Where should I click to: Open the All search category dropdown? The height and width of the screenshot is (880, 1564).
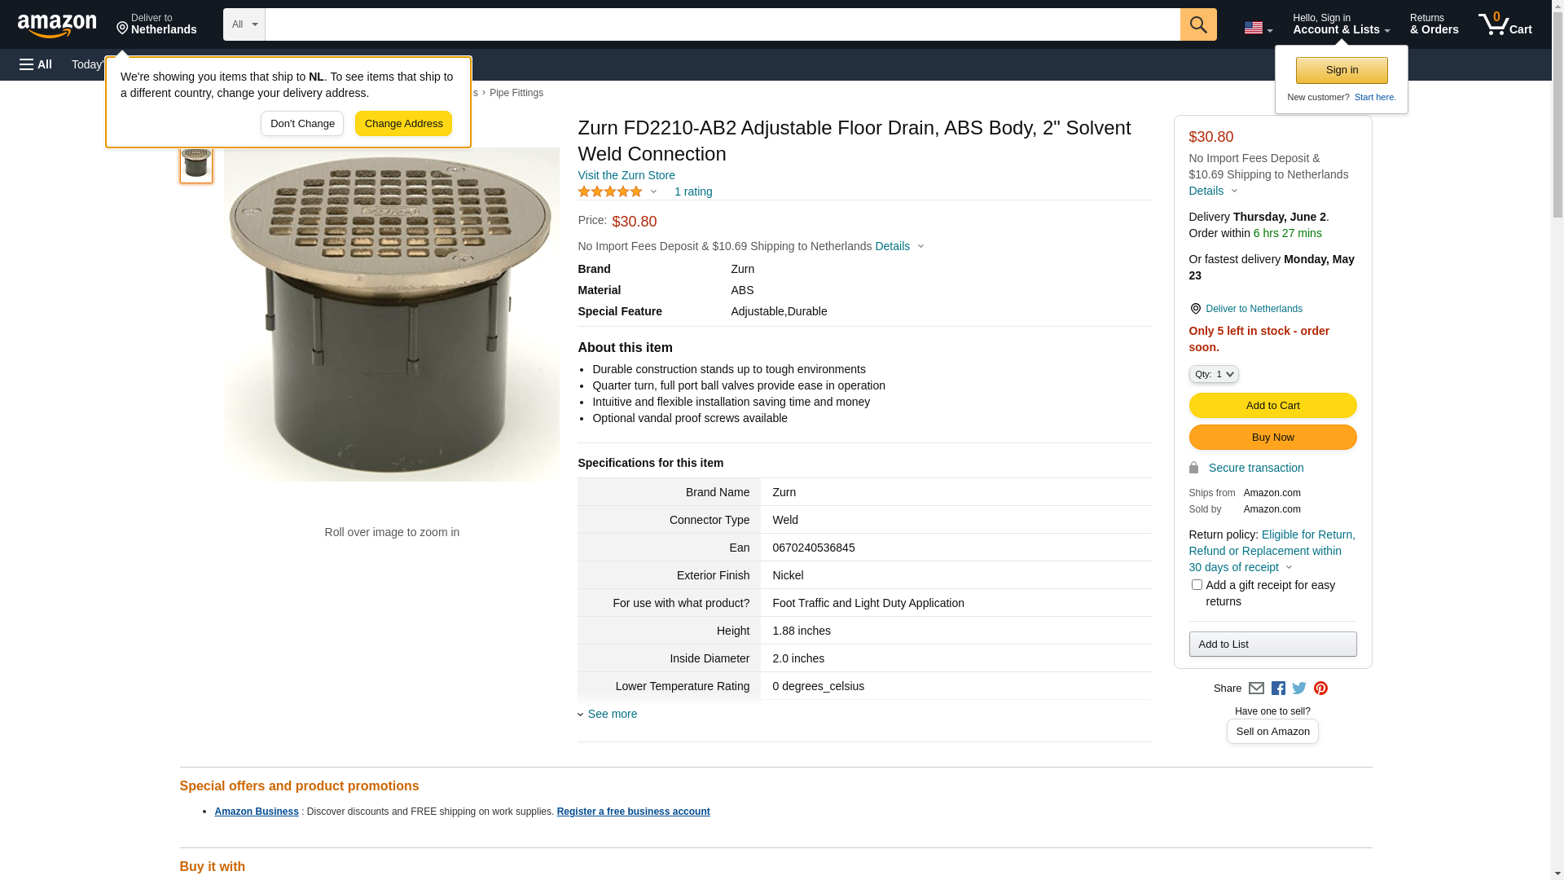(x=244, y=24)
